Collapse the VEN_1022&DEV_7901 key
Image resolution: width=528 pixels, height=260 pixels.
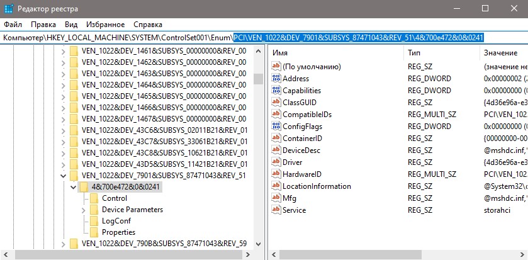pos(63,176)
